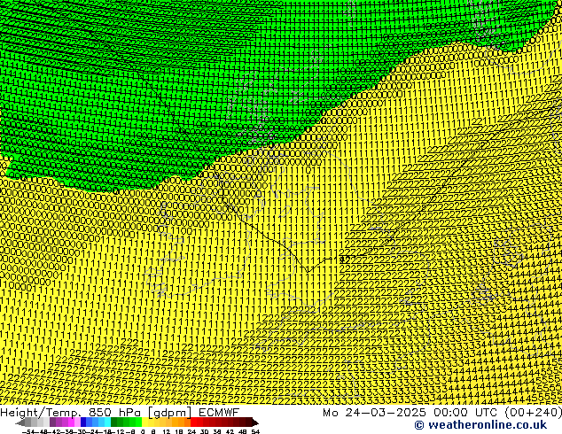The width and height of the screenshot is (562, 434).
Task: Click the Height/Temp. 850 hPa title
Action: coord(71,413)
